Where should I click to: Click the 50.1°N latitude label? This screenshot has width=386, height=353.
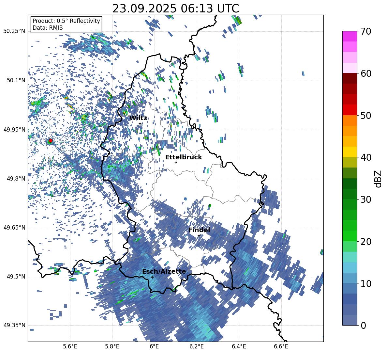[x=16, y=81]
